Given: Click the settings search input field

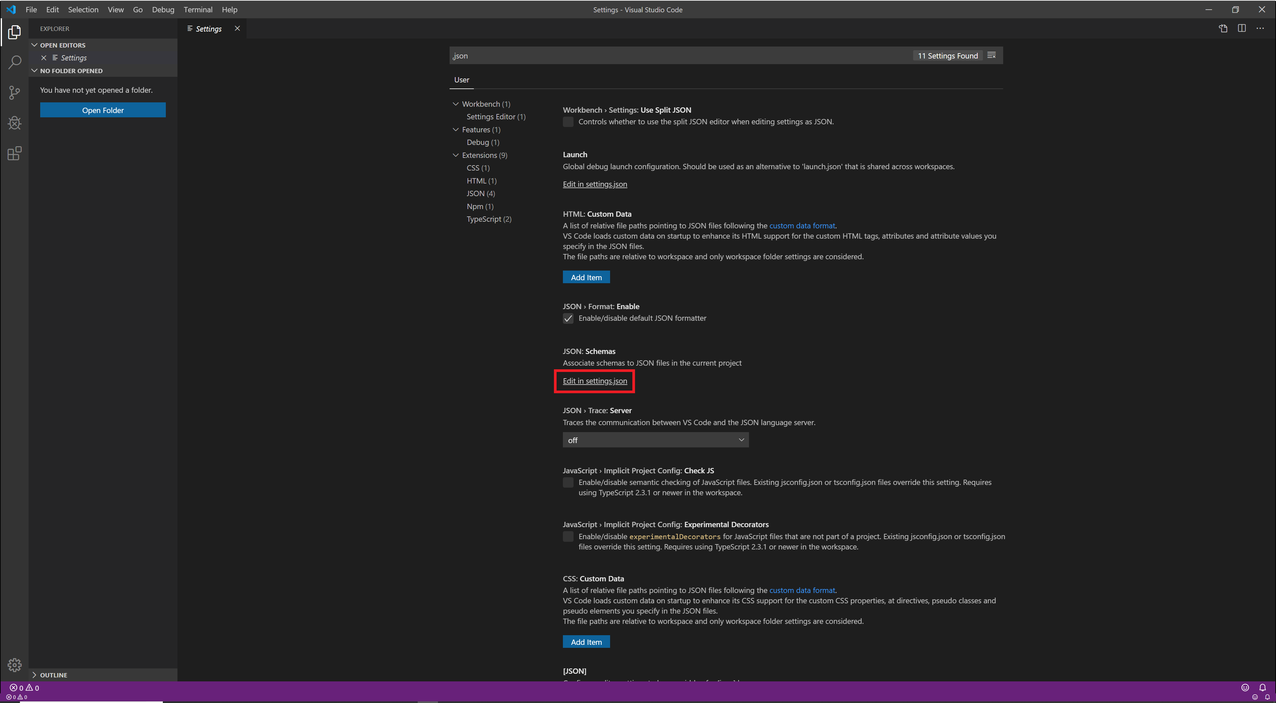Looking at the screenshot, I should 679,56.
